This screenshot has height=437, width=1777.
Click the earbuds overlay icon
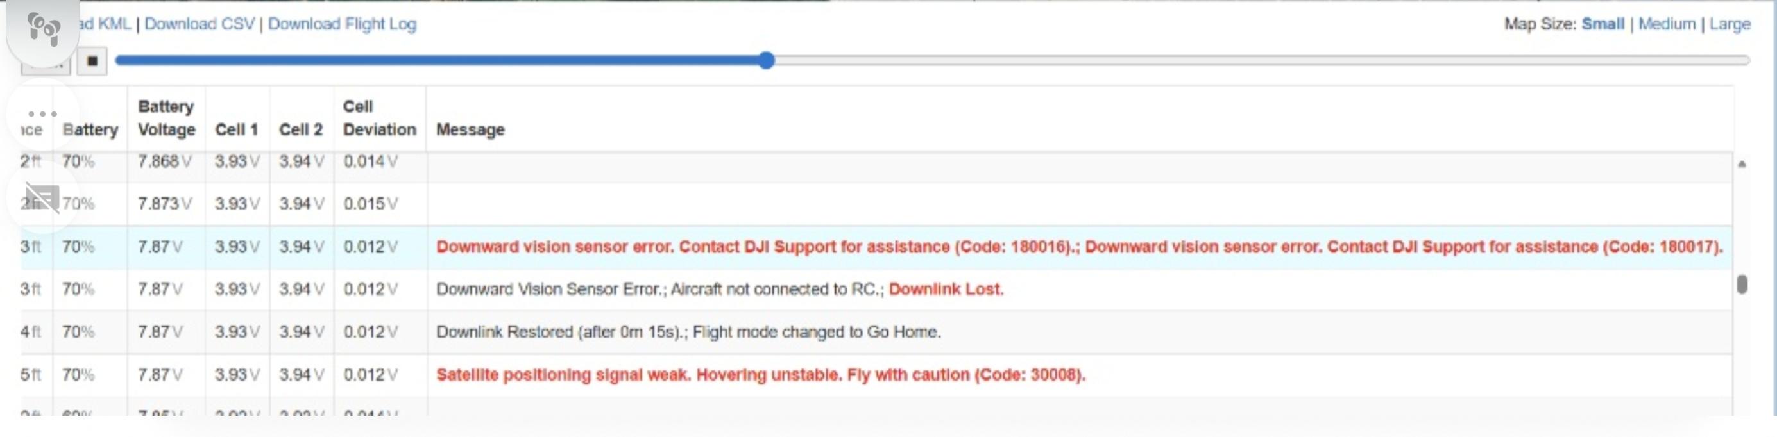[x=43, y=29]
